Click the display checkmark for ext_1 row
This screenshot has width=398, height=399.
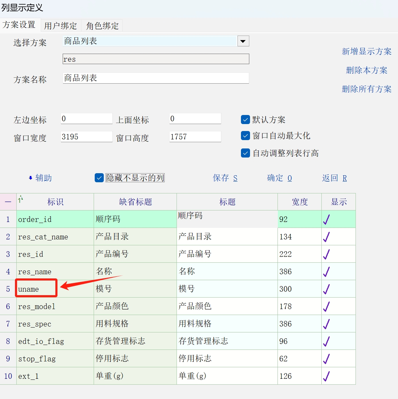326,376
